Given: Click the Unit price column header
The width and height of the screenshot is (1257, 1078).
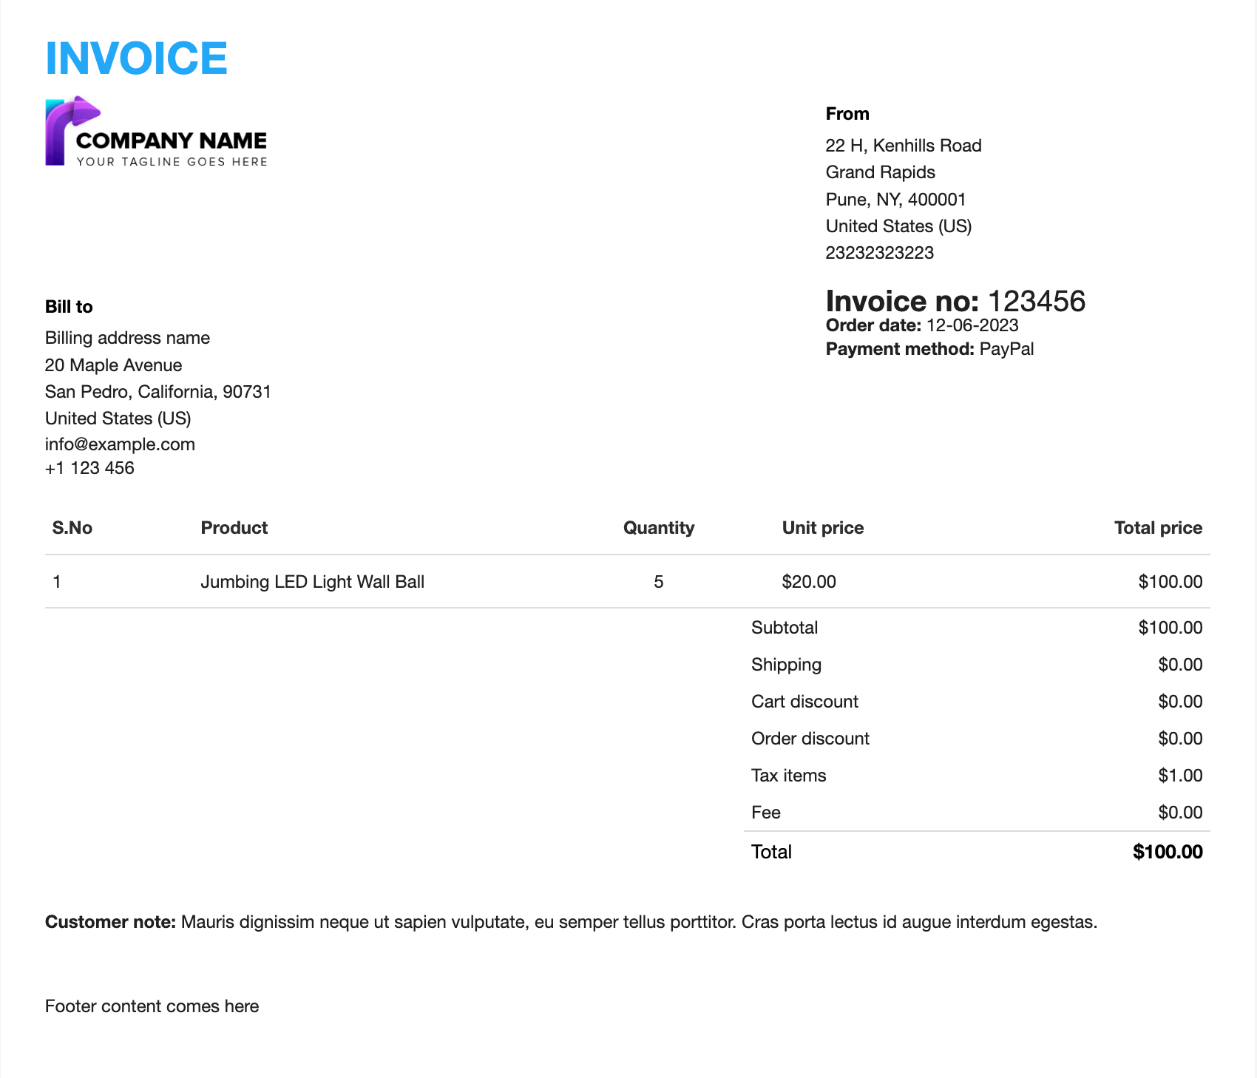Looking at the screenshot, I should pyautogui.click(x=822, y=528).
